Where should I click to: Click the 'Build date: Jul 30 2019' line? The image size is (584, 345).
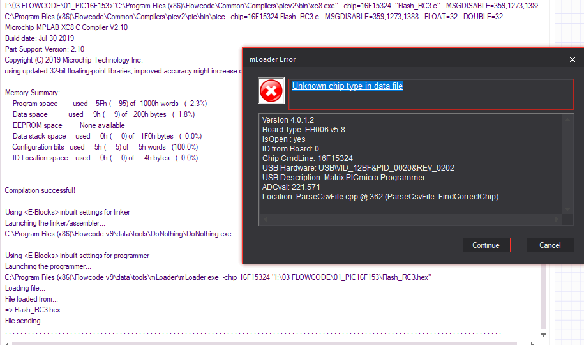point(40,38)
